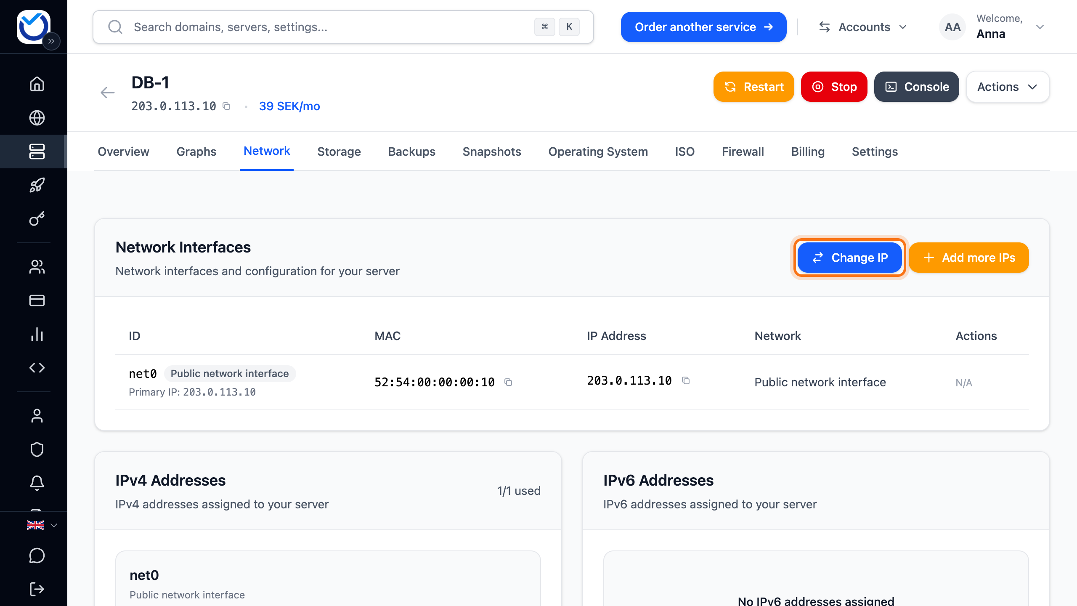Click the AA user avatar
1077x606 pixels.
pyautogui.click(x=952, y=27)
